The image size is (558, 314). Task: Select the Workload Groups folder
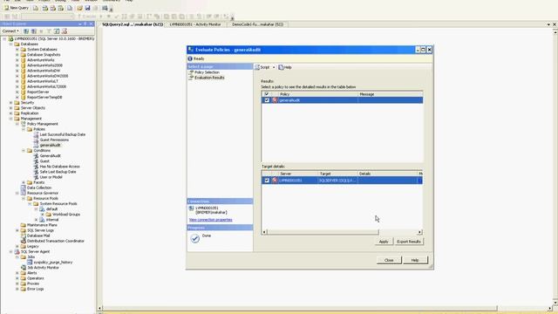(x=66, y=215)
